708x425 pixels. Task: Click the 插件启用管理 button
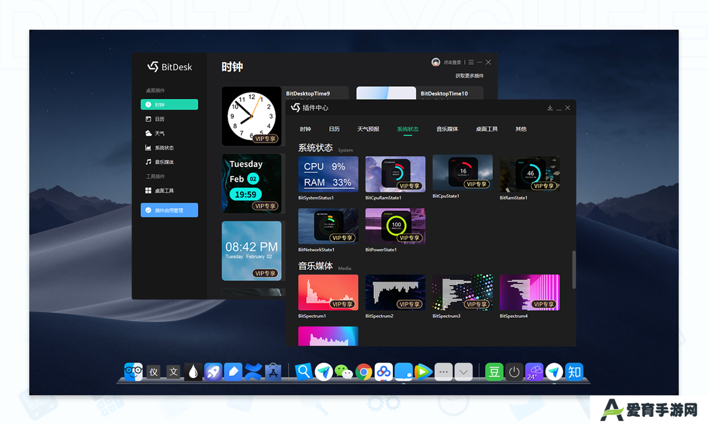click(x=169, y=210)
